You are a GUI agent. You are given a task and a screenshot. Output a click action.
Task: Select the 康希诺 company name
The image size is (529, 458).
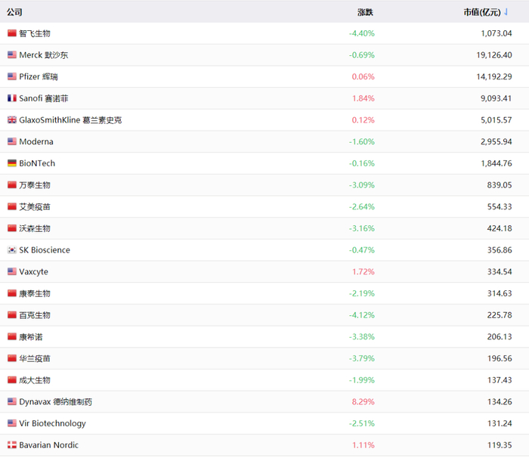[x=31, y=336]
